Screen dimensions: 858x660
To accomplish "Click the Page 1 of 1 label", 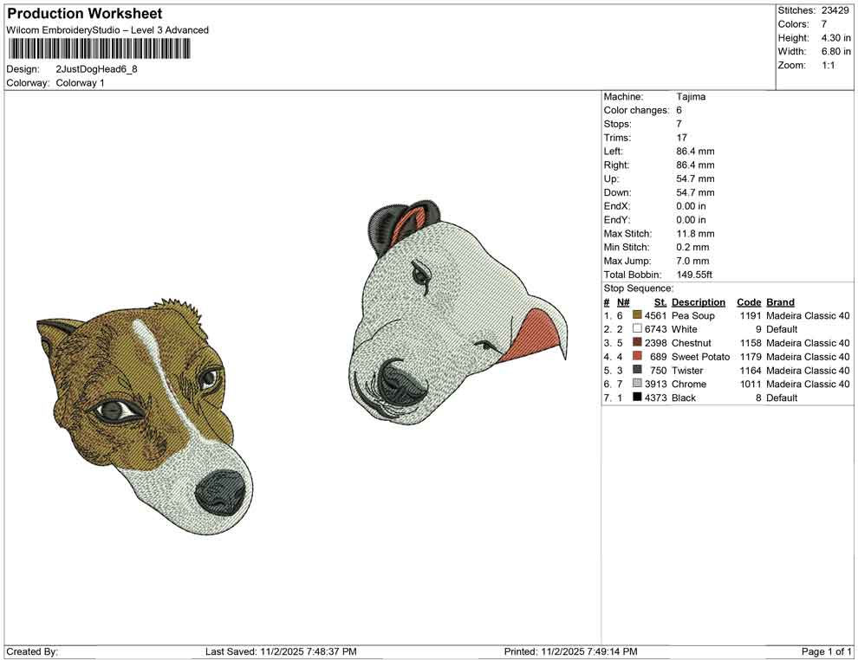I will [x=823, y=651].
